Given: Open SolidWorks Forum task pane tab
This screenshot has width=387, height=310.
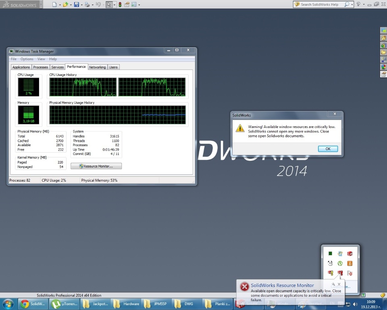Looking at the screenshot, I should 383,30.
